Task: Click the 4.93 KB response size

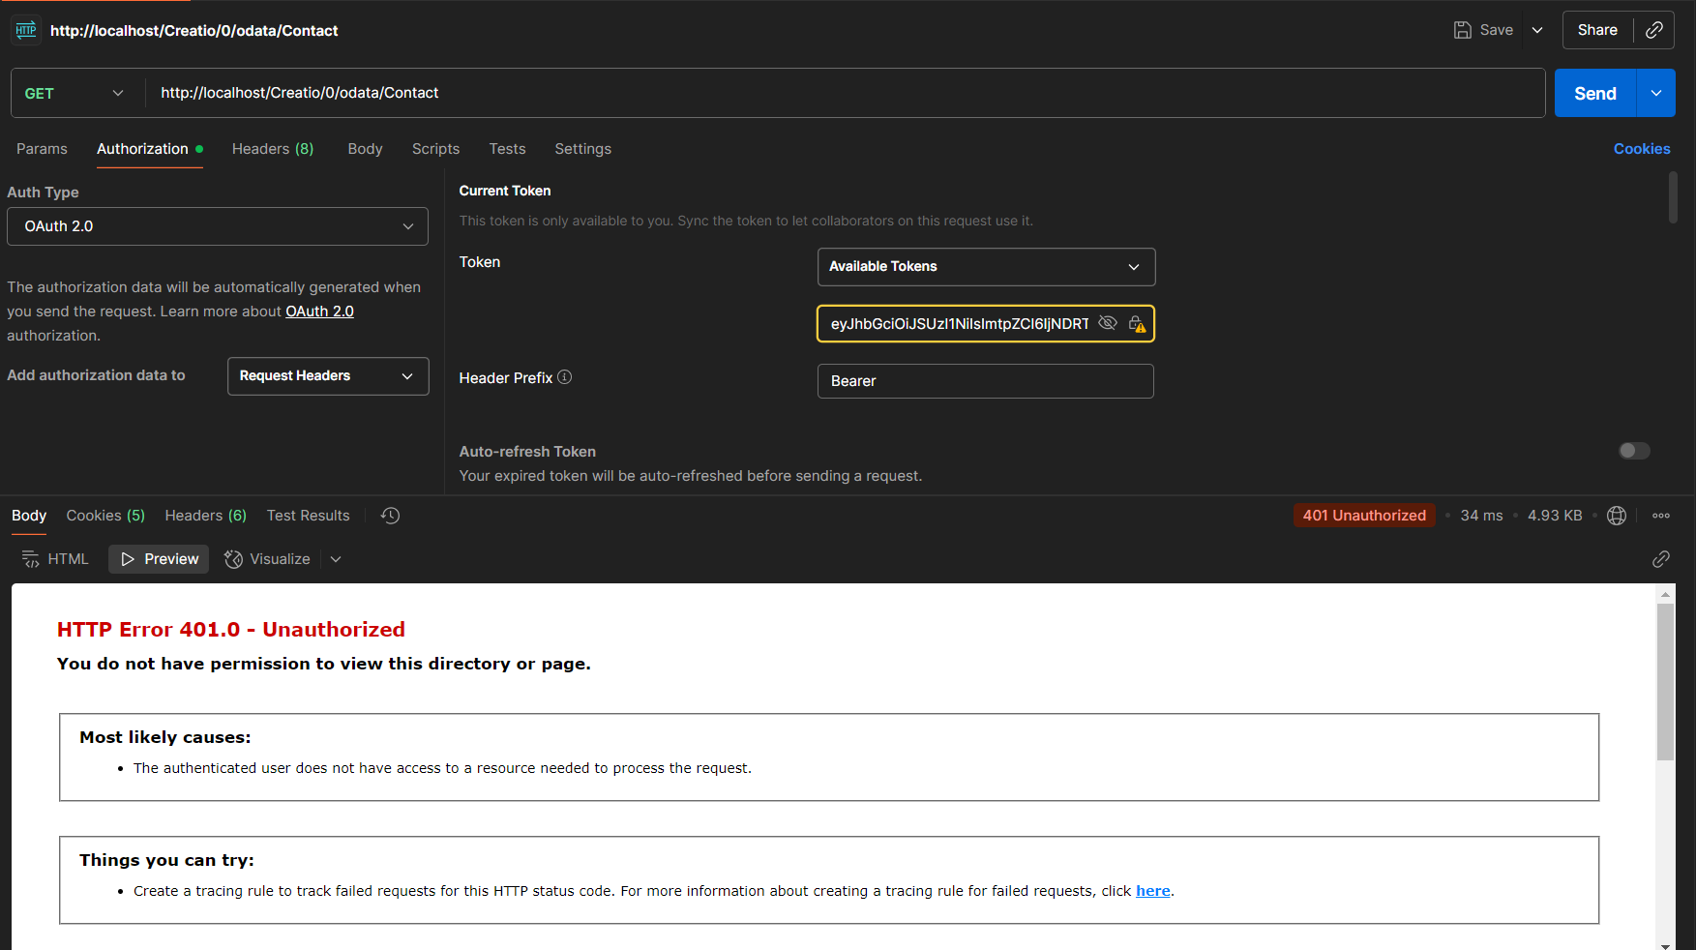Action: coord(1555,516)
